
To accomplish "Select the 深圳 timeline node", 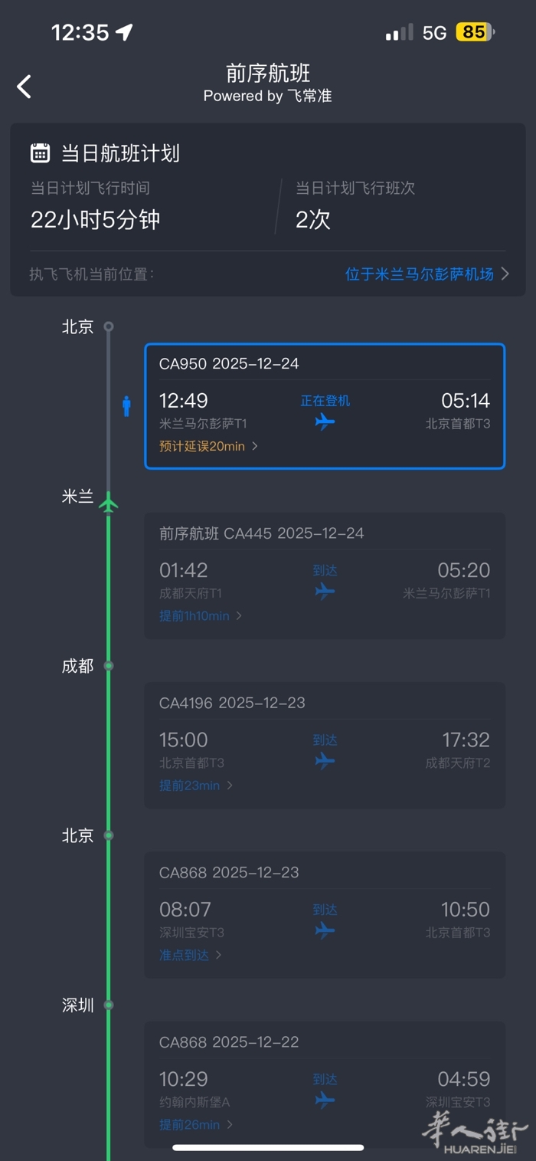I will point(109,1005).
